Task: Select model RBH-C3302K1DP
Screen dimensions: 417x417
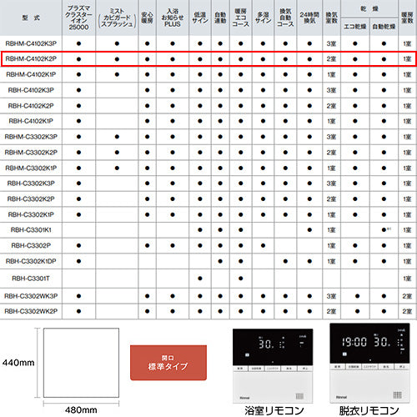Action: (x=31, y=261)
